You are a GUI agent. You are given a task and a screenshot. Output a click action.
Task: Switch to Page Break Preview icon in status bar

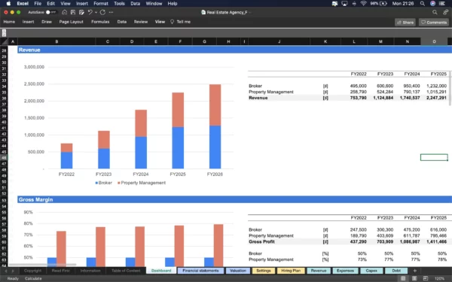click(425, 278)
